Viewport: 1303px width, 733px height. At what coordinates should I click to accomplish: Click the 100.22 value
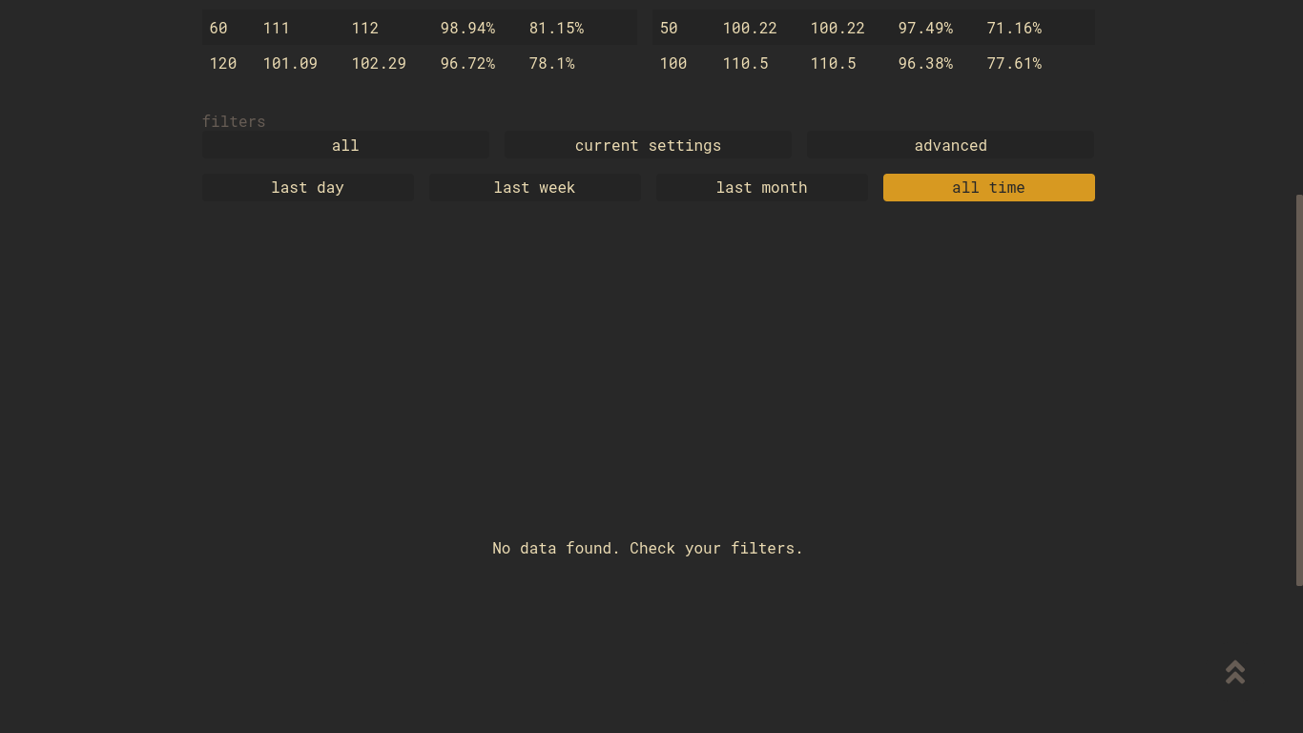[x=750, y=28]
